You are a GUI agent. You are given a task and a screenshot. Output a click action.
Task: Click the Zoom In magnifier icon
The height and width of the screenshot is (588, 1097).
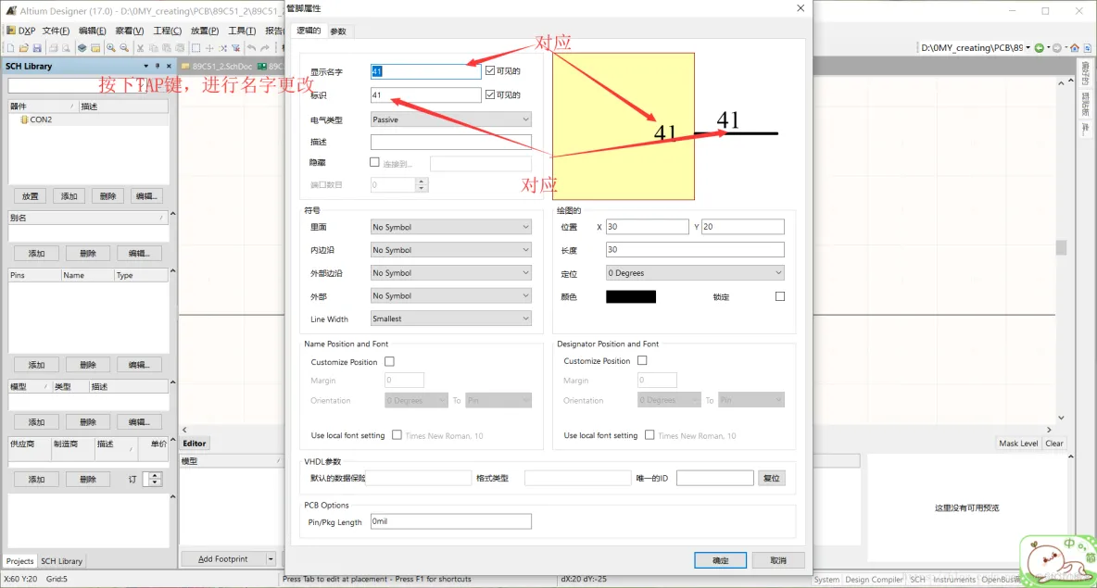110,48
